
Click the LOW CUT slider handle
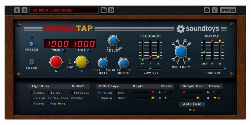[151, 69]
